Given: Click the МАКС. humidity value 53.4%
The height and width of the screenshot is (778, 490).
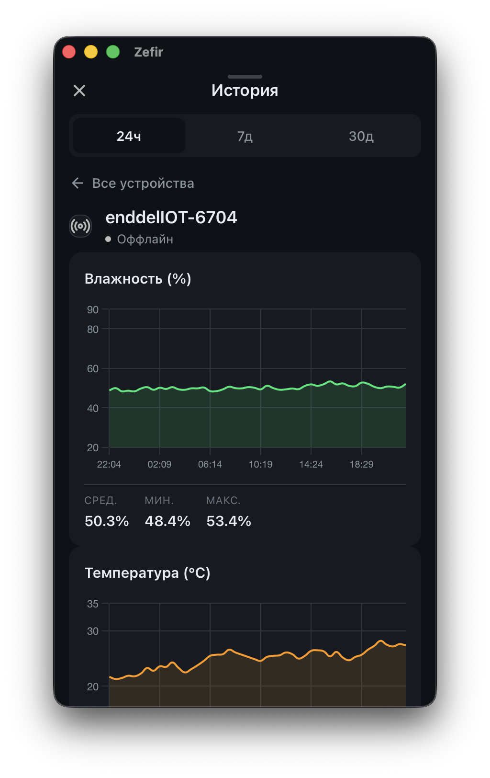Looking at the screenshot, I should [x=228, y=521].
